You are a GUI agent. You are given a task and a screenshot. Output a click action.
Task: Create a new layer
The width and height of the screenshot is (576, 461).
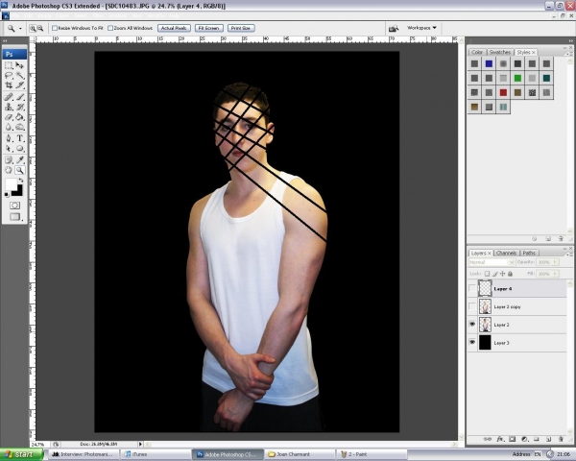click(x=548, y=439)
